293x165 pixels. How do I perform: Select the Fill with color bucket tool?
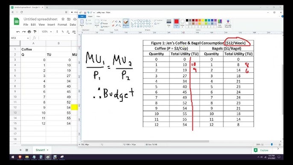(116, 22)
